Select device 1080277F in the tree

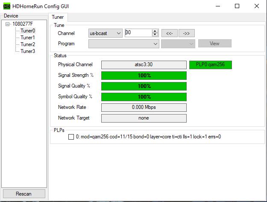tap(23, 24)
